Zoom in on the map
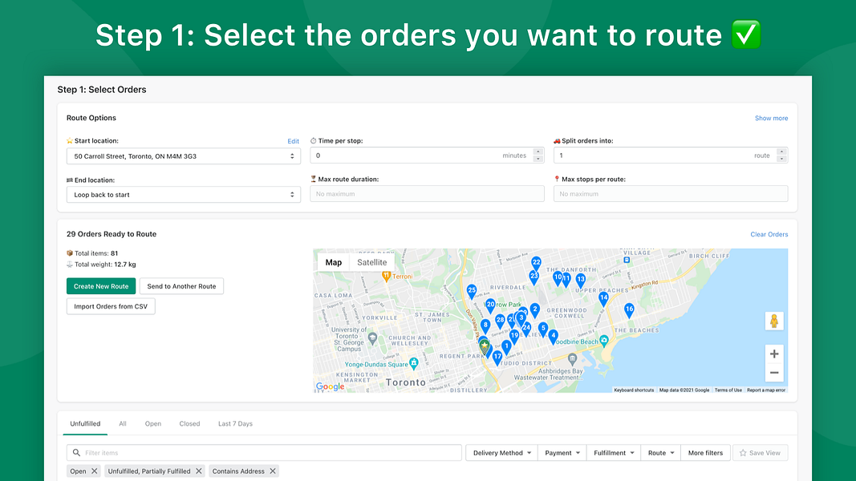 coord(774,354)
